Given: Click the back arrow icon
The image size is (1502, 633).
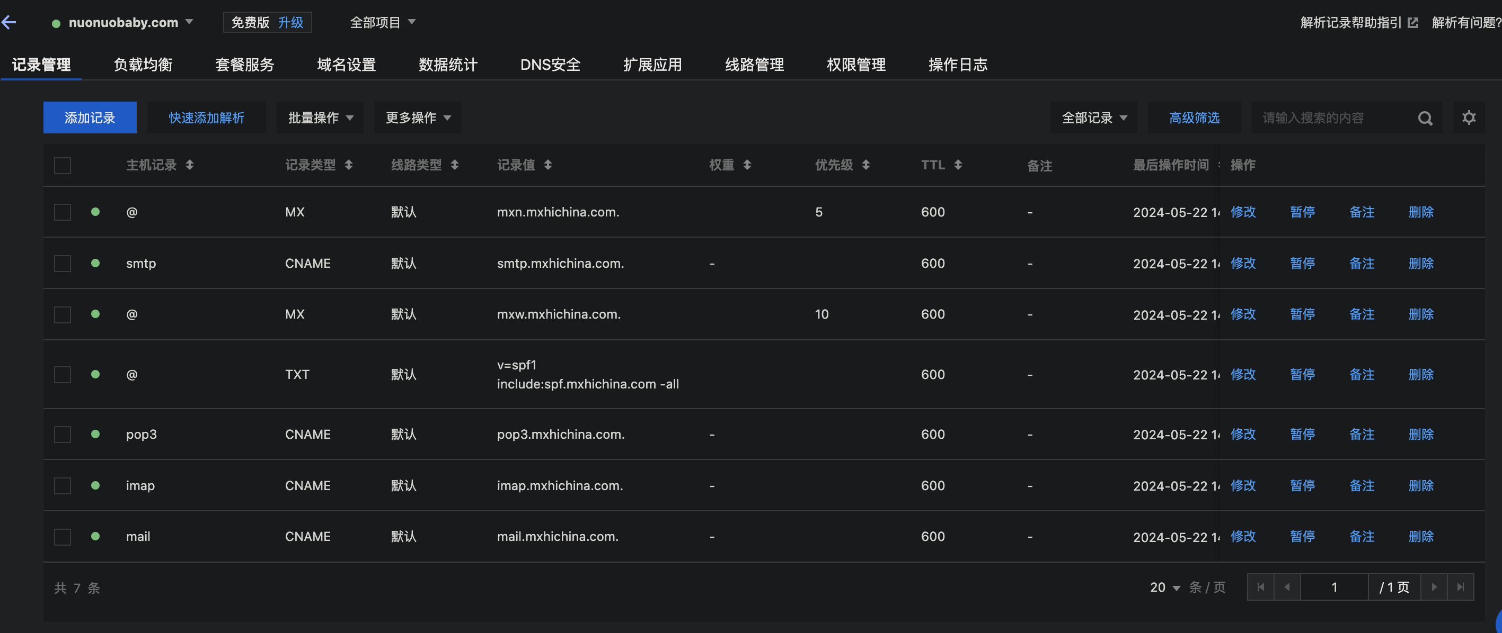Looking at the screenshot, I should (9, 23).
